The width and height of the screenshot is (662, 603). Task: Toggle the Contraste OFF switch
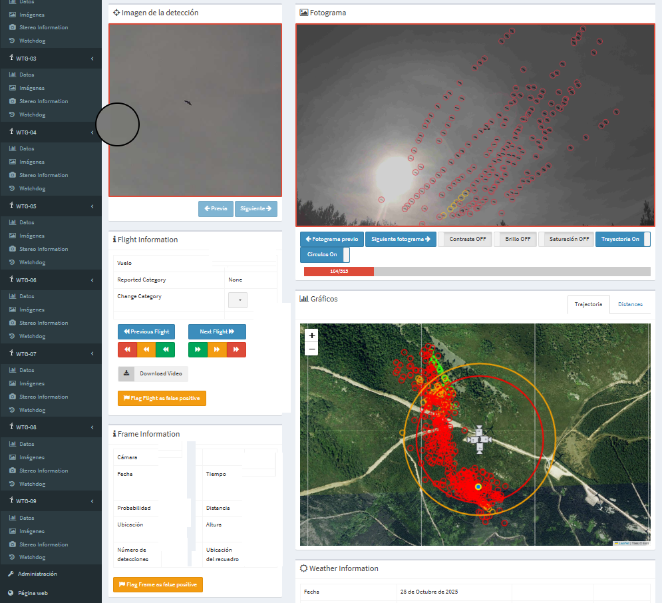pyautogui.click(x=464, y=239)
